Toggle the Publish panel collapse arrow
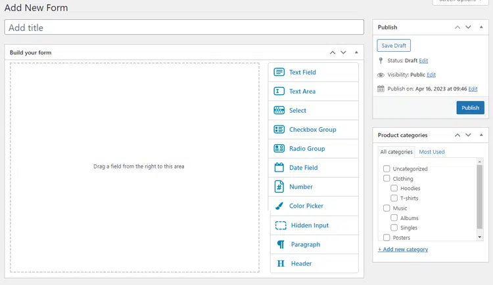 click(x=482, y=28)
